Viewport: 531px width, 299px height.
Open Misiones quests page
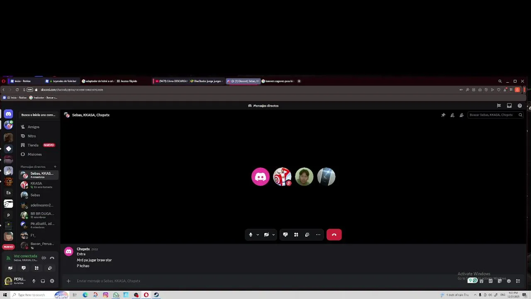pos(39,154)
